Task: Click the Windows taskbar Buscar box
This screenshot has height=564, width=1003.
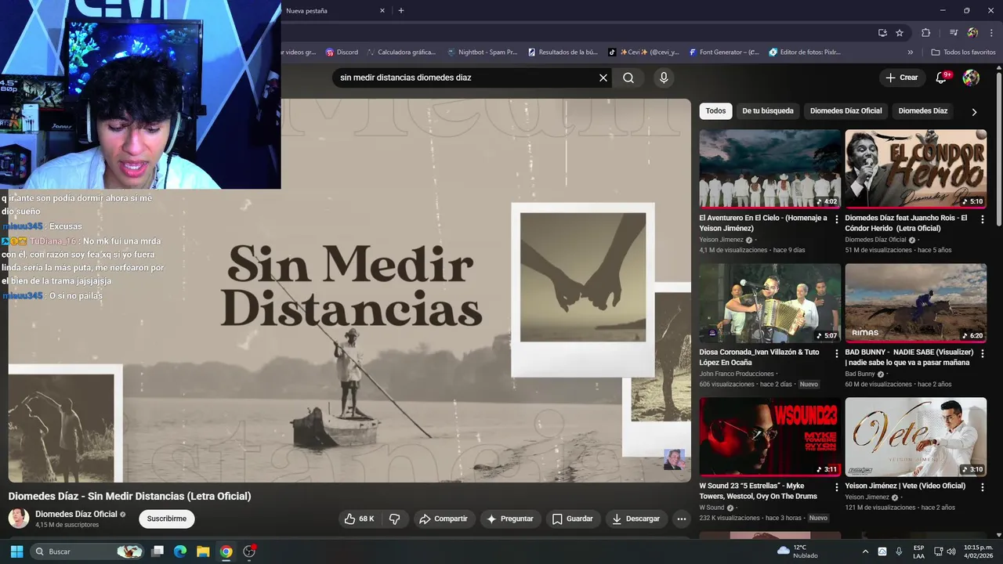Action: (88, 551)
